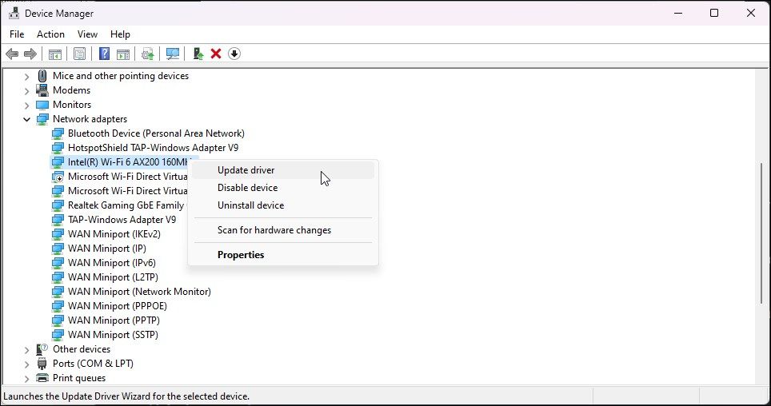Expand the Print queues category
The image size is (771, 406).
click(26, 379)
